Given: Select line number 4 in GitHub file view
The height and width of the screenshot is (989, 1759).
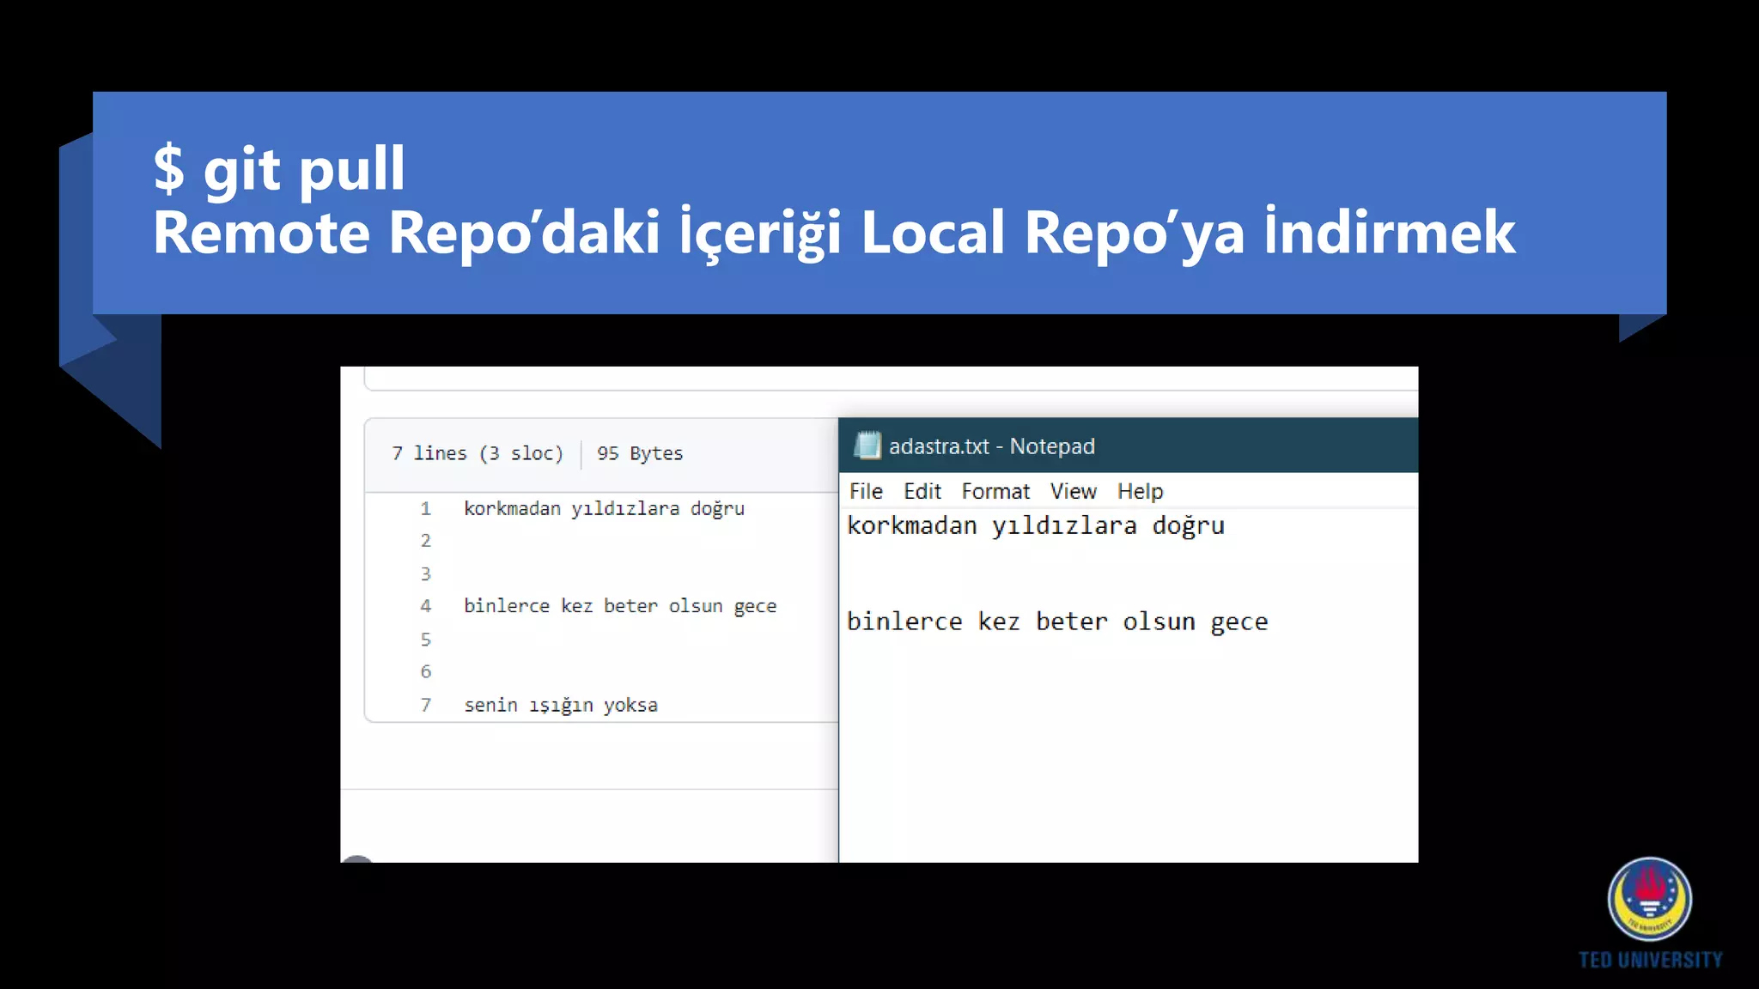Looking at the screenshot, I should tap(425, 606).
